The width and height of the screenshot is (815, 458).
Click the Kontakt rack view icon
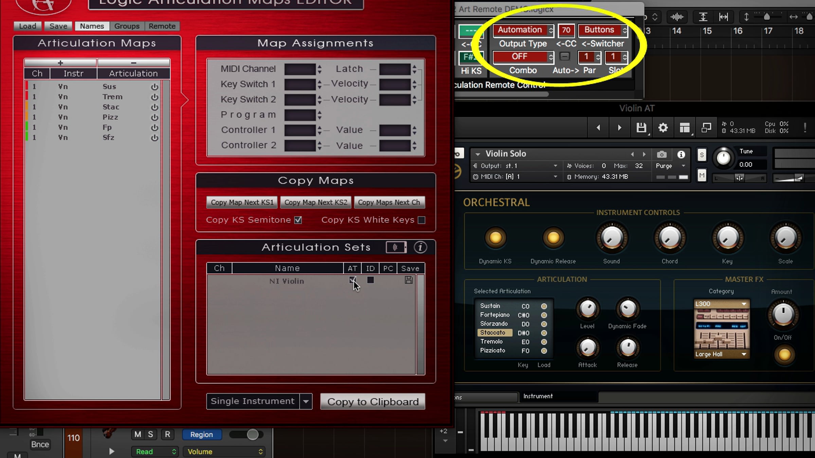point(685,128)
